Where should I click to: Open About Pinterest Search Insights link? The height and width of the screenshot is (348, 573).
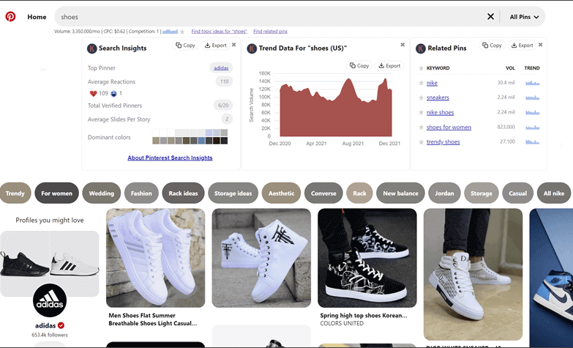[170, 158]
